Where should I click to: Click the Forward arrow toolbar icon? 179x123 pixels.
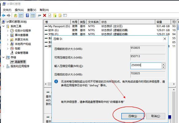click(x=9, y=15)
